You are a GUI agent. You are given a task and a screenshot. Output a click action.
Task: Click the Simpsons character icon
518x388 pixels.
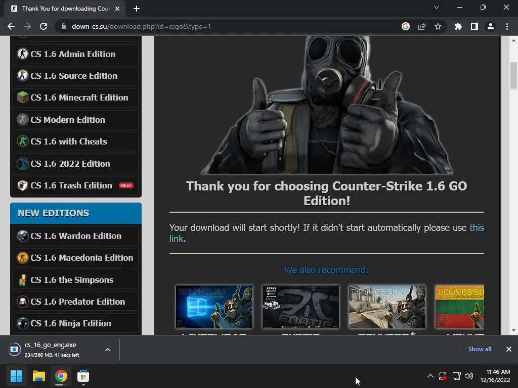22,279
